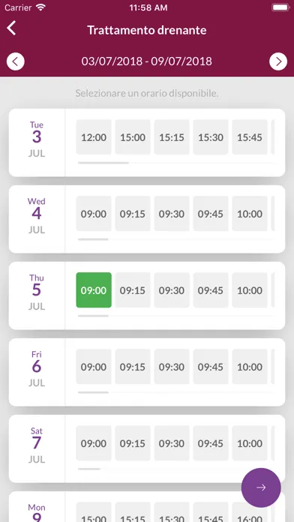The width and height of the screenshot is (294, 522).
Task: Click Wednesday's horizontal time scroll indicator
Action: 93,239
